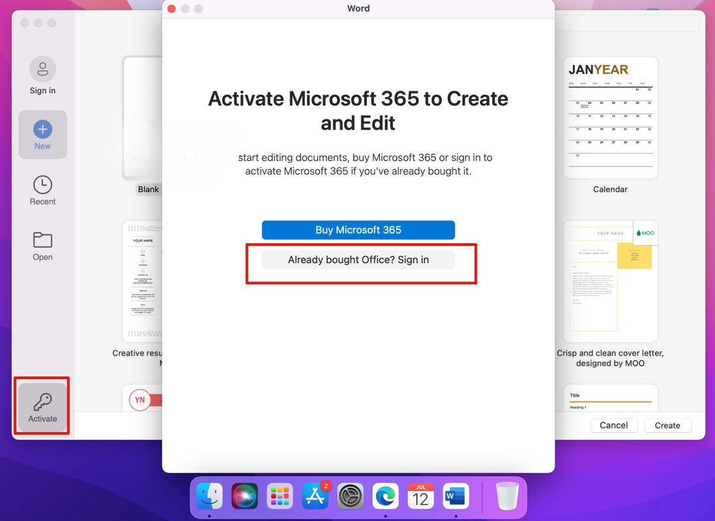This screenshot has height=521, width=715.
Task: Open the Recent documents section
Action: pyautogui.click(x=42, y=190)
